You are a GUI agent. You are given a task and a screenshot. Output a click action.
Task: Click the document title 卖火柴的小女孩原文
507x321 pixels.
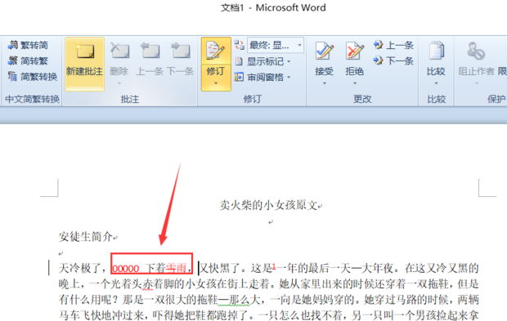(x=268, y=205)
